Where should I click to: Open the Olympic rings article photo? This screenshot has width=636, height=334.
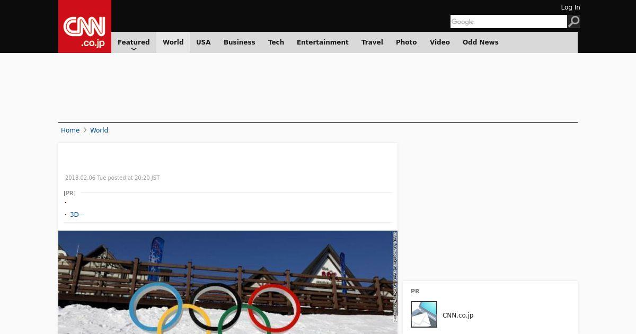click(x=228, y=282)
